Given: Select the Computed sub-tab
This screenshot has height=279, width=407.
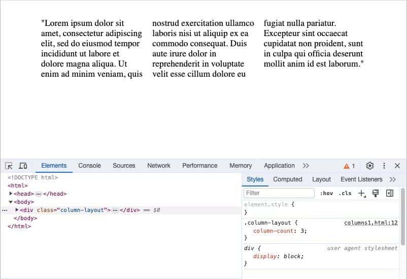Looking at the screenshot, I should (288, 179).
